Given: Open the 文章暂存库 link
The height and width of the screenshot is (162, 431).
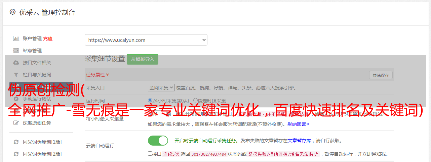Looking at the screenshot, I should click(x=299, y=141).
